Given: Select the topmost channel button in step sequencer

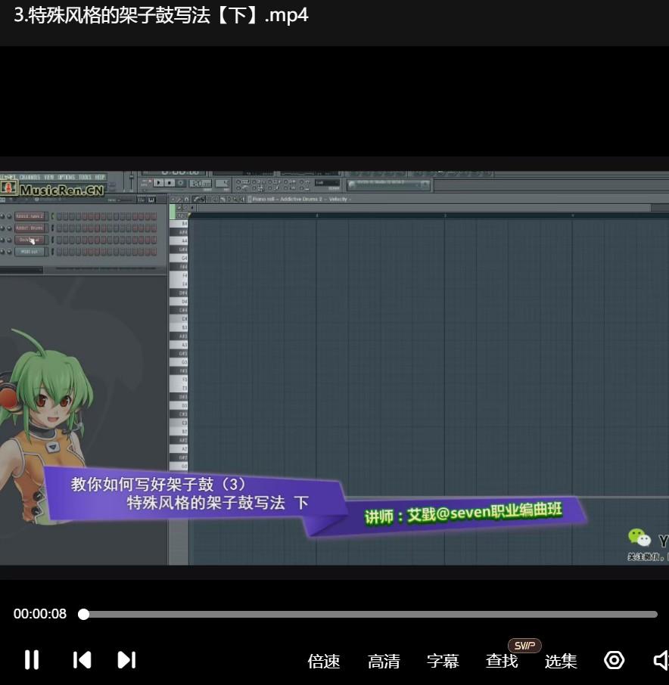Looking at the screenshot, I should [x=30, y=215].
